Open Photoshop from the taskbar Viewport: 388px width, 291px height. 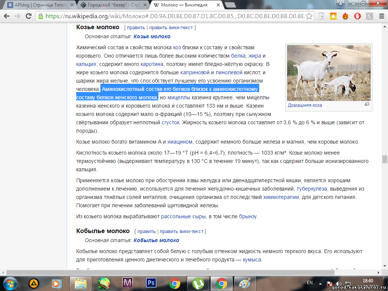[x=151, y=283]
